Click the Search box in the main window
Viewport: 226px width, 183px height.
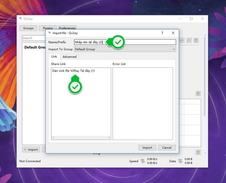tap(34, 38)
